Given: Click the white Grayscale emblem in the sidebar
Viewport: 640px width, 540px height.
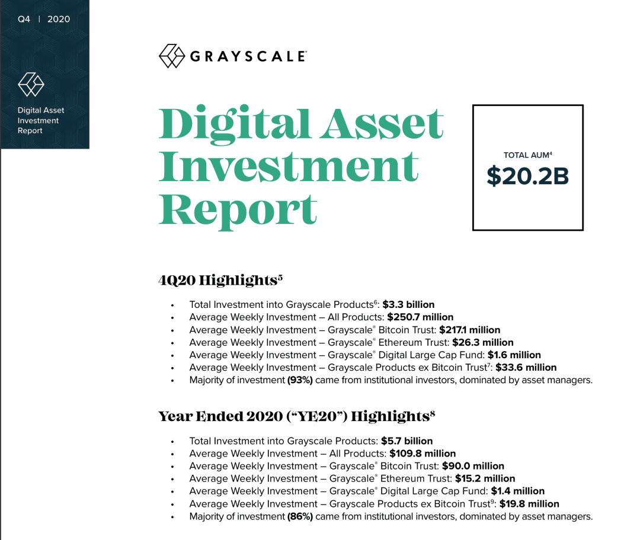Looking at the screenshot, I should pos(31,85).
